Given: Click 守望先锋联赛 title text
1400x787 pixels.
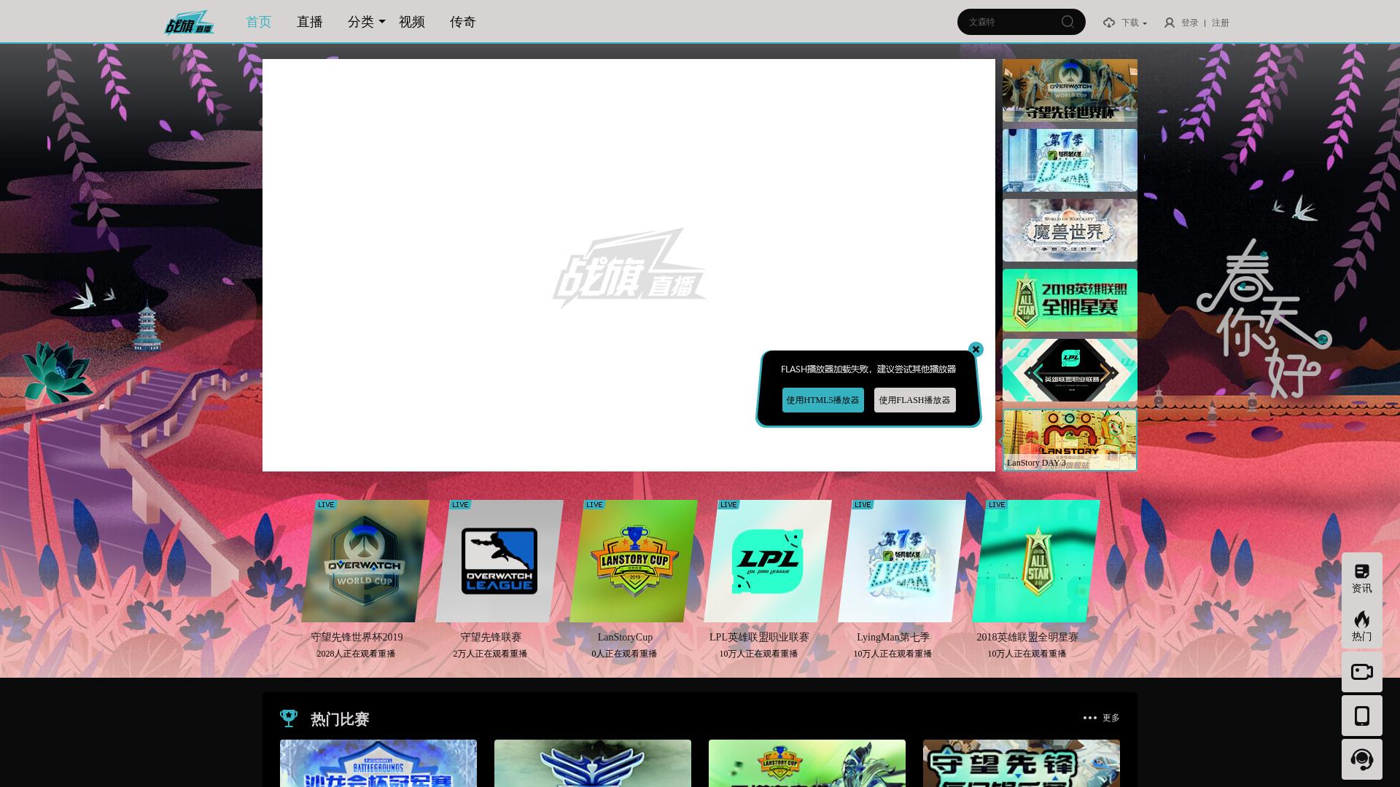Looking at the screenshot, I should (491, 637).
